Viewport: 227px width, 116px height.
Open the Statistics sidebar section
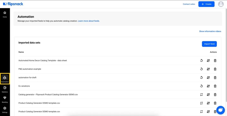pyautogui.click(x=5, y=89)
